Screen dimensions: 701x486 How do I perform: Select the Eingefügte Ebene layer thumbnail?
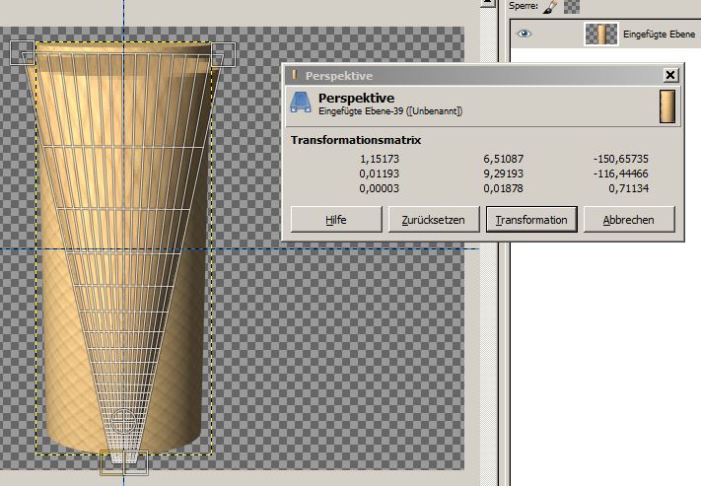point(601,34)
